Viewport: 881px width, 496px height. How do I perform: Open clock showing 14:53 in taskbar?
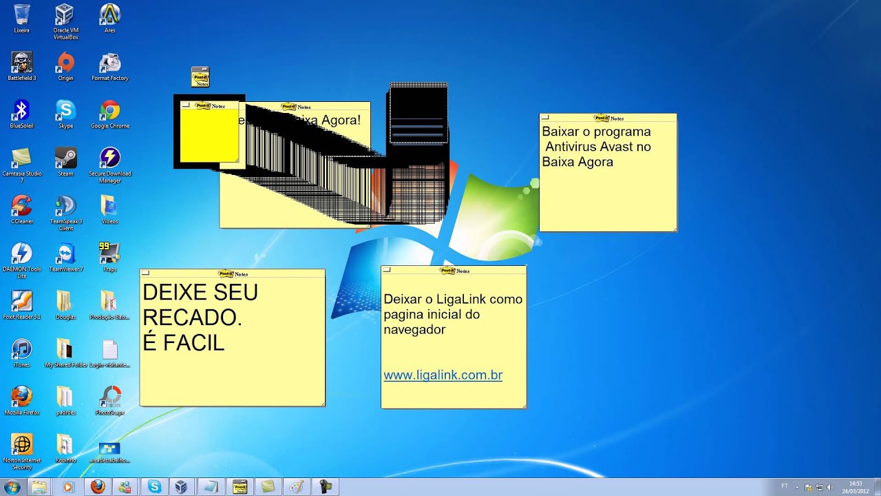click(856, 487)
